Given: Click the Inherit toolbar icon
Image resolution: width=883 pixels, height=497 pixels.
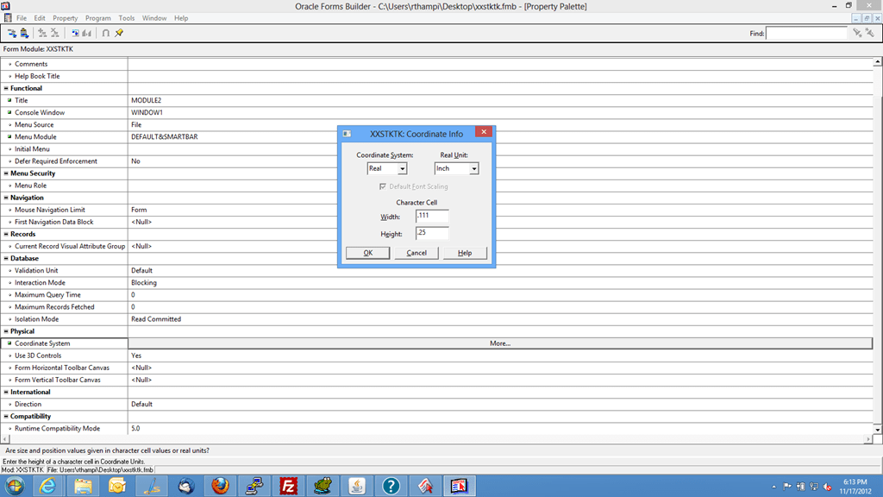Looking at the screenshot, I should tap(87, 34).
